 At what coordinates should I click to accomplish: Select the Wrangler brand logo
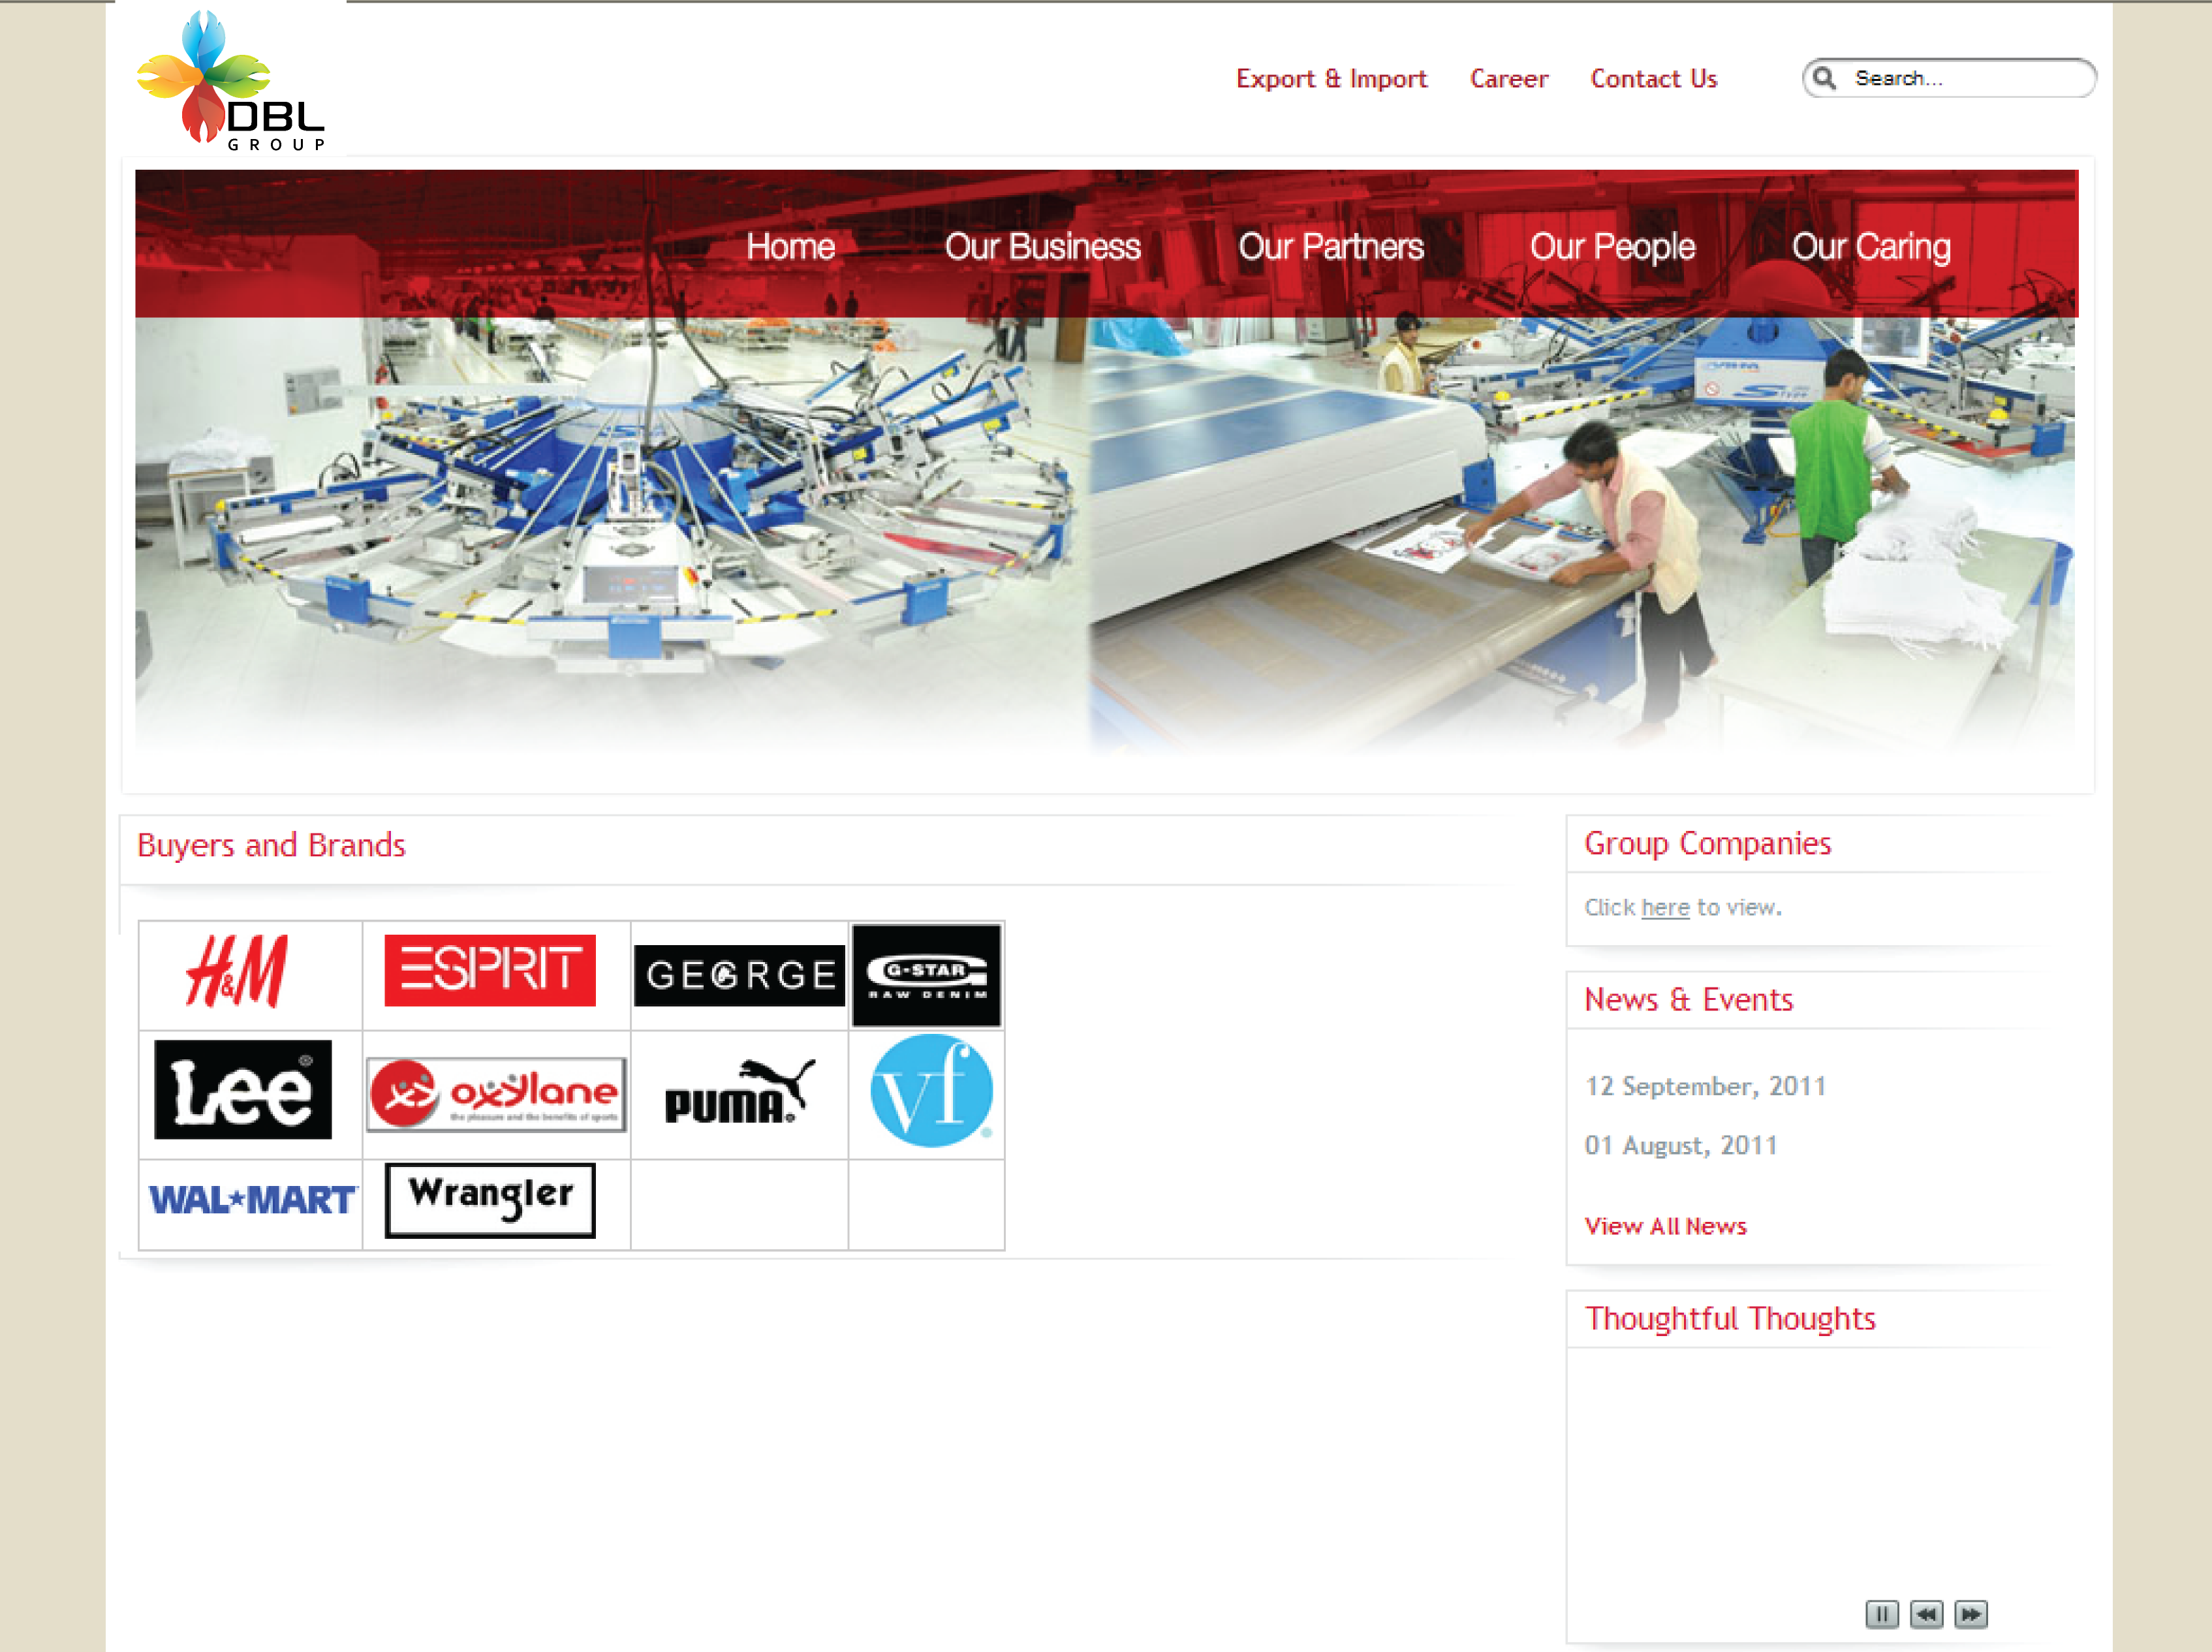490,1200
